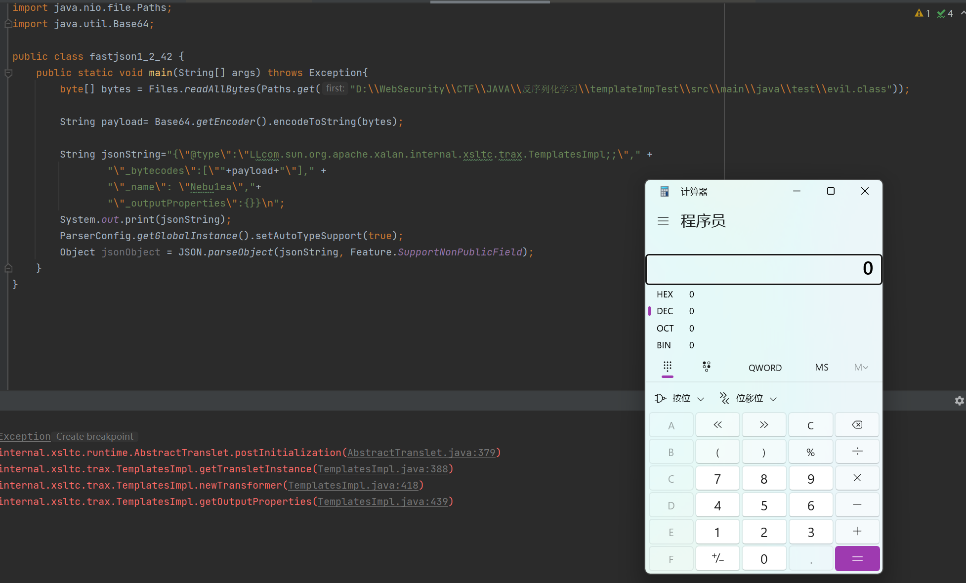This screenshot has height=583, width=966.
Task: Cycle the QWORD data size
Action: click(764, 368)
